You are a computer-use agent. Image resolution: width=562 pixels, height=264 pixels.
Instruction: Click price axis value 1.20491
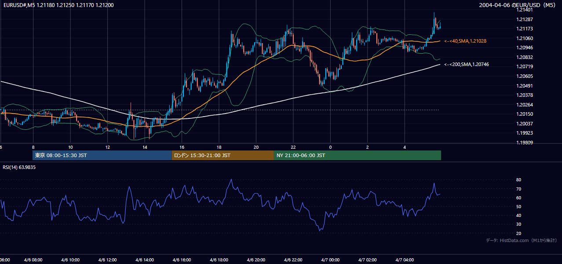coord(524,86)
